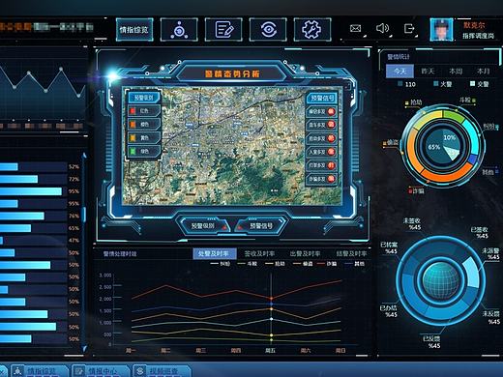The width and height of the screenshot is (503, 377).
Task: Click the 已反馈 %45 status label
Action: 431,342
